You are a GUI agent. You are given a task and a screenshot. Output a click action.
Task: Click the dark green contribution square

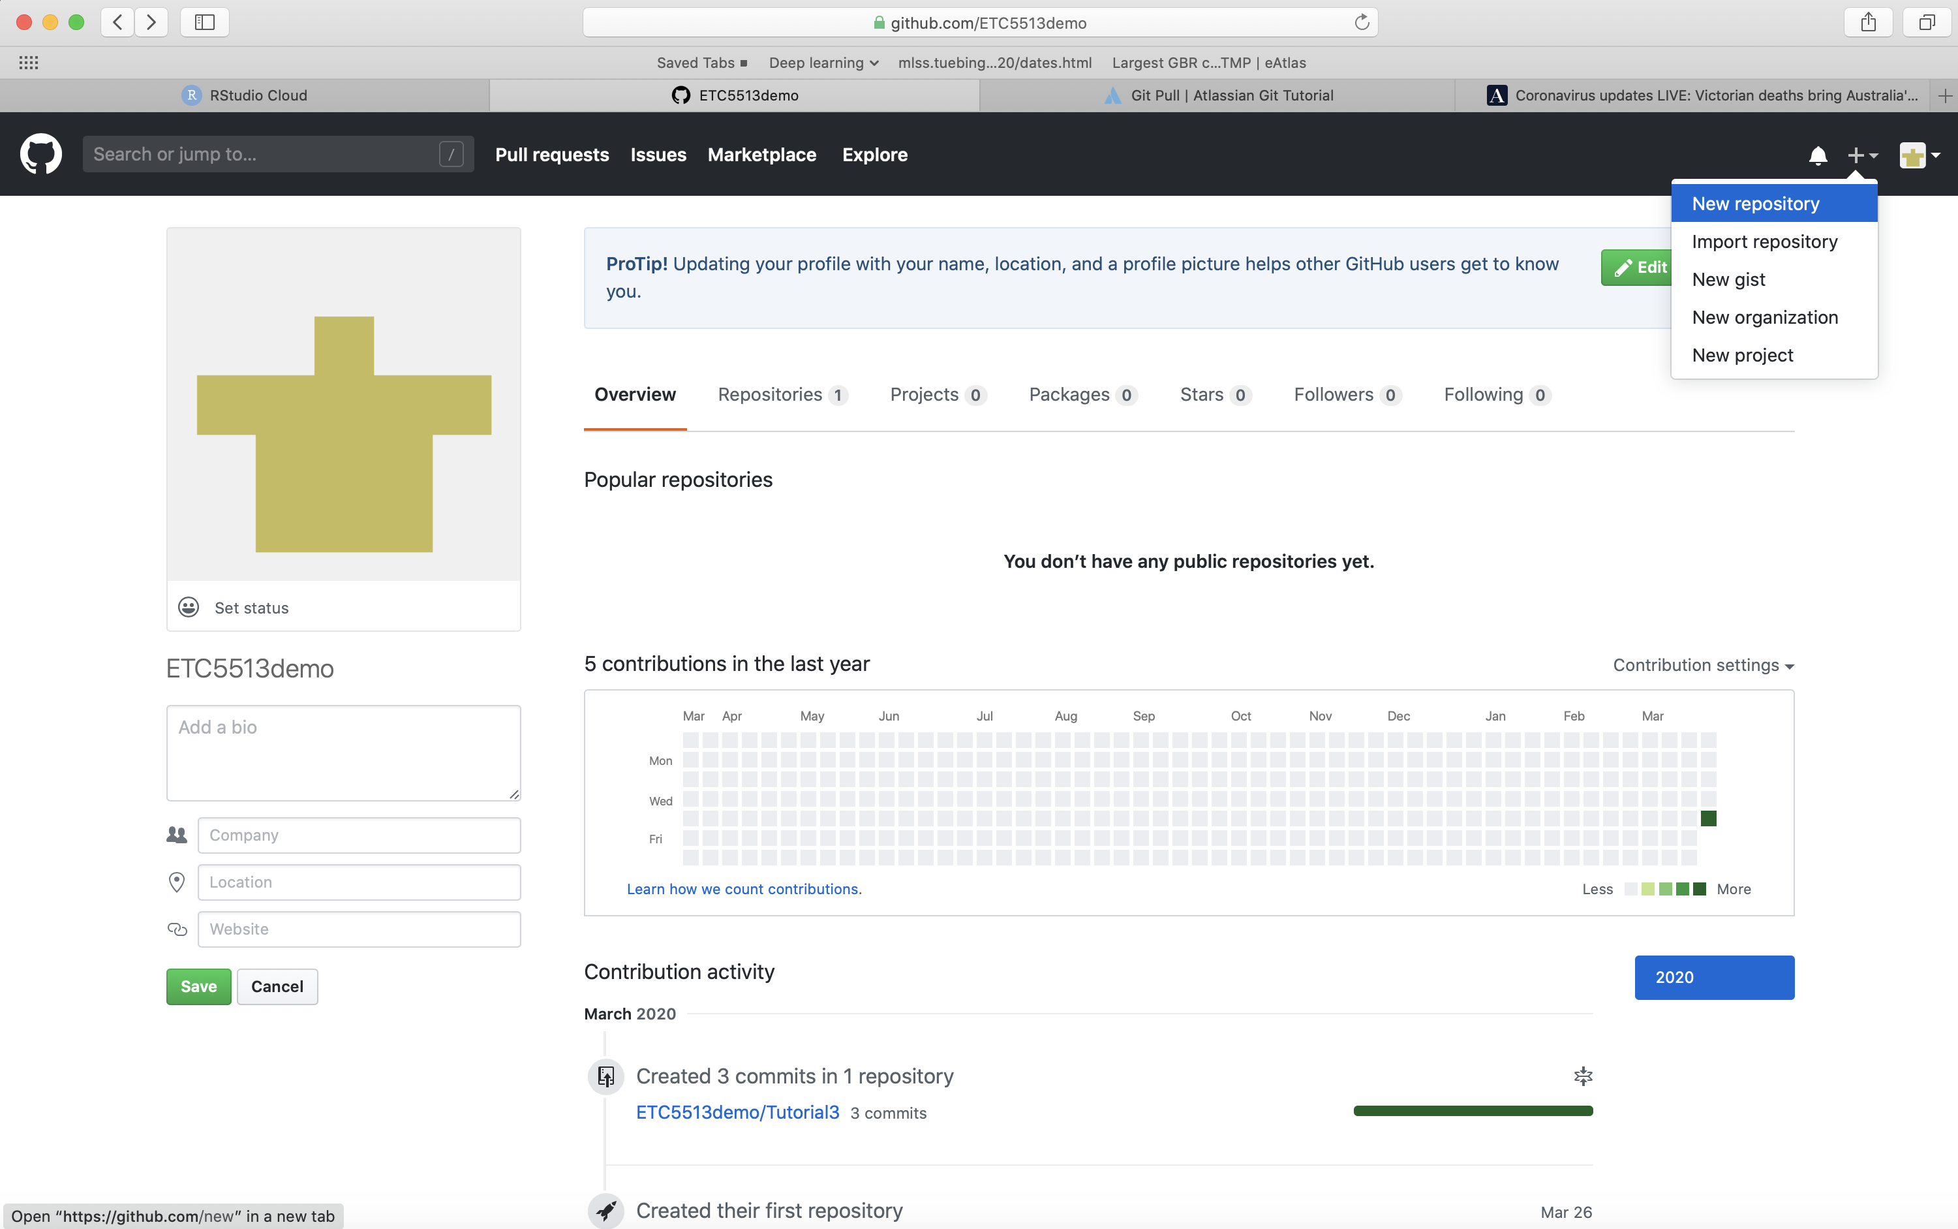pyautogui.click(x=1707, y=818)
